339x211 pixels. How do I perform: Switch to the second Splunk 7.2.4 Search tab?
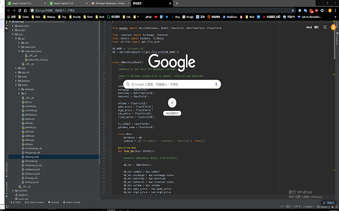point(67,4)
